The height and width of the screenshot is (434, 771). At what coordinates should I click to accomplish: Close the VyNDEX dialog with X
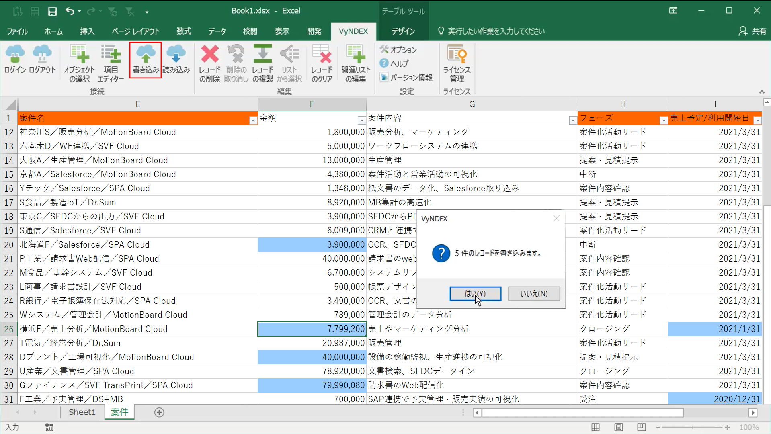click(556, 218)
